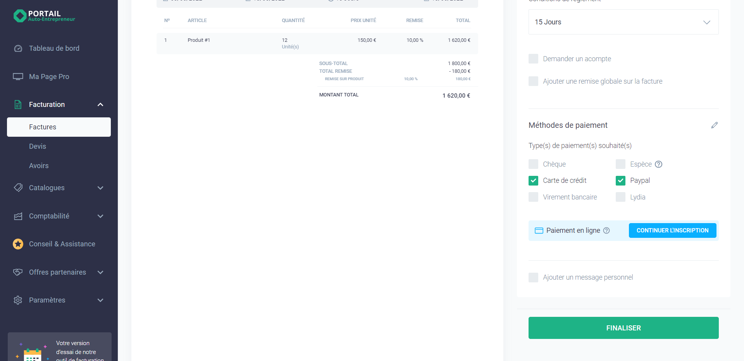Click the help icon next to Espèce
This screenshot has width=744, height=361.
658,164
